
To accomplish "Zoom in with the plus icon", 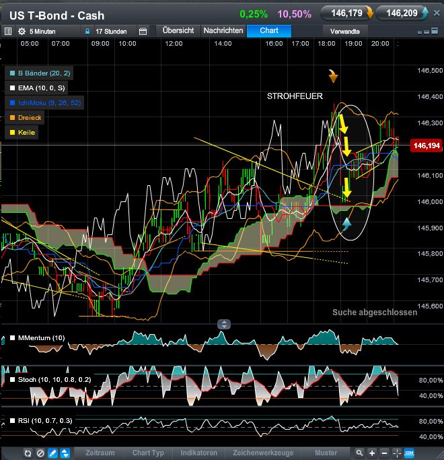I will 372,453.
